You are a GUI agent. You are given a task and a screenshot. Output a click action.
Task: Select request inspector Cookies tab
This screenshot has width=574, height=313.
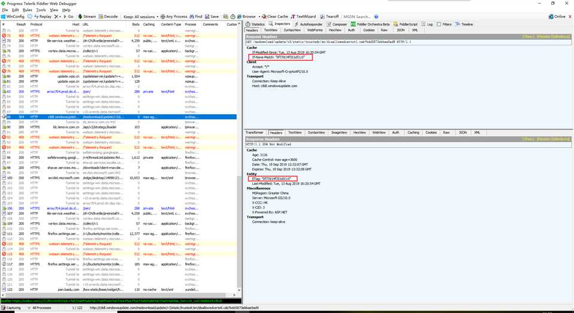(x=369, y=30)
